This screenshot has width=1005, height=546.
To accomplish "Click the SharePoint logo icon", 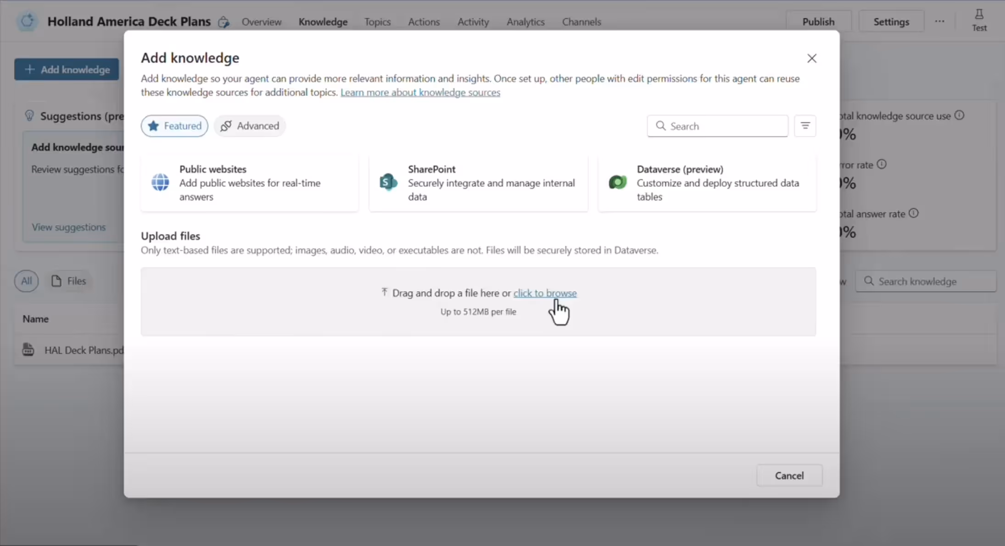I will [x=388, y=182].
